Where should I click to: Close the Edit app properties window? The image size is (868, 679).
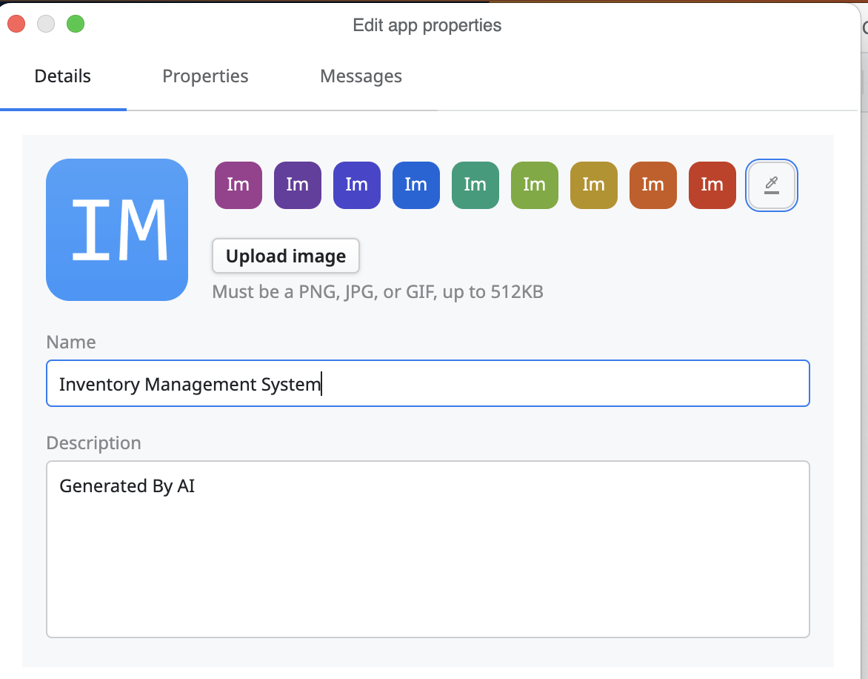pyautogui.click(x=16, y=24)
